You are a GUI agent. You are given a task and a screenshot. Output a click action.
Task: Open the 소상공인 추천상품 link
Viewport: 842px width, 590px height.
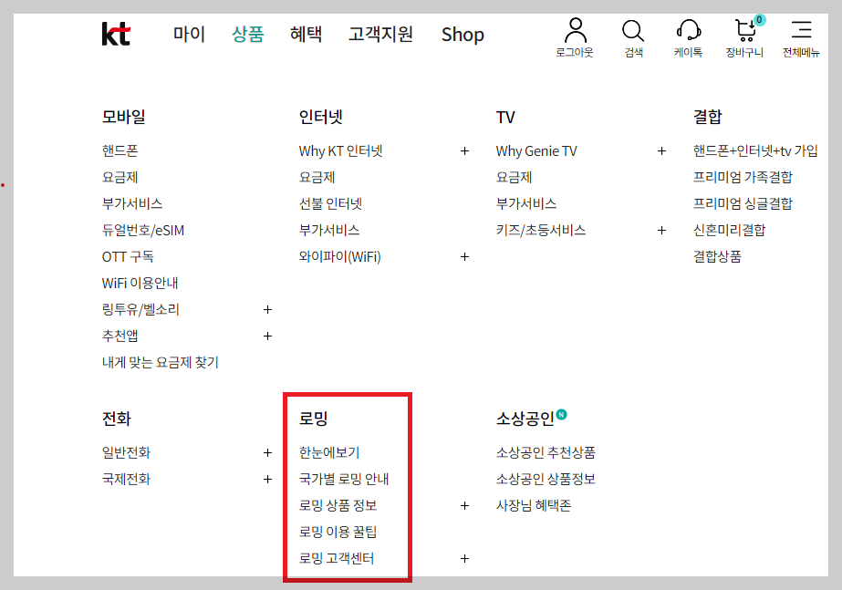pos(546,452)
